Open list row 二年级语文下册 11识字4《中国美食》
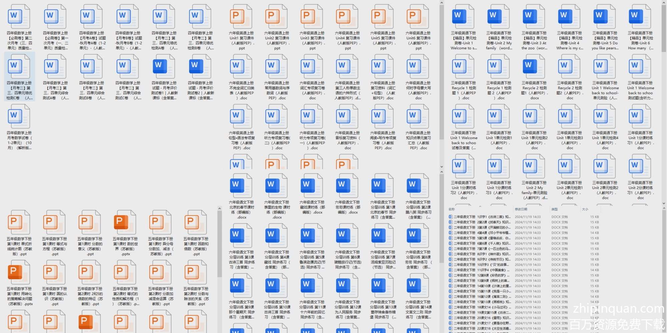667x333 pixels. tap(524, 270)
